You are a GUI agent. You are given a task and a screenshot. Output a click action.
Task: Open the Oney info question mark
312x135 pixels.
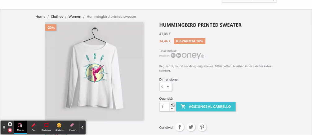click(x=203, y=56)
